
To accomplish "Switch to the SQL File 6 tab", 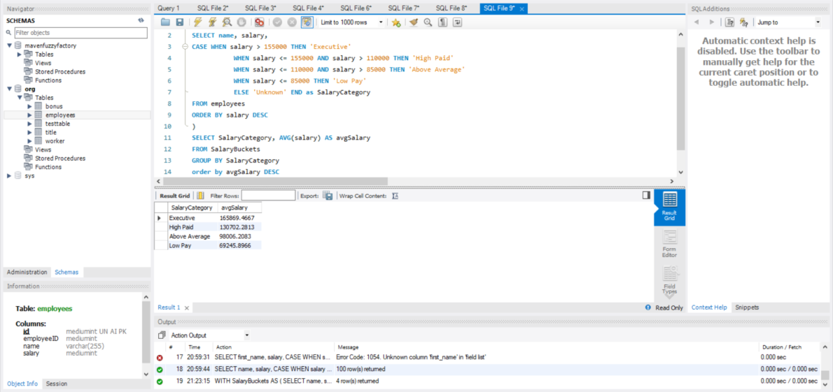I will coord(356,8).
